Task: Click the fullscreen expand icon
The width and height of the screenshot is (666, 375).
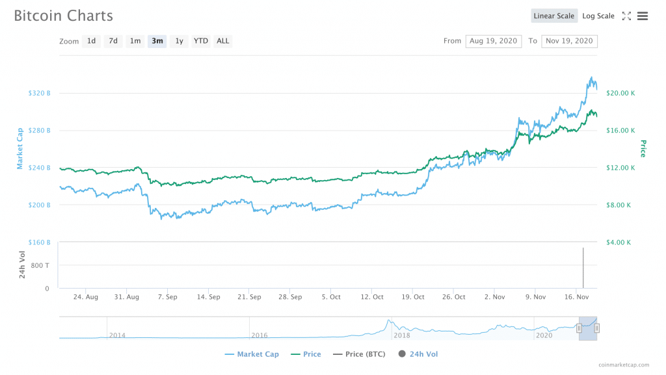Action: [x=627, y=16]
